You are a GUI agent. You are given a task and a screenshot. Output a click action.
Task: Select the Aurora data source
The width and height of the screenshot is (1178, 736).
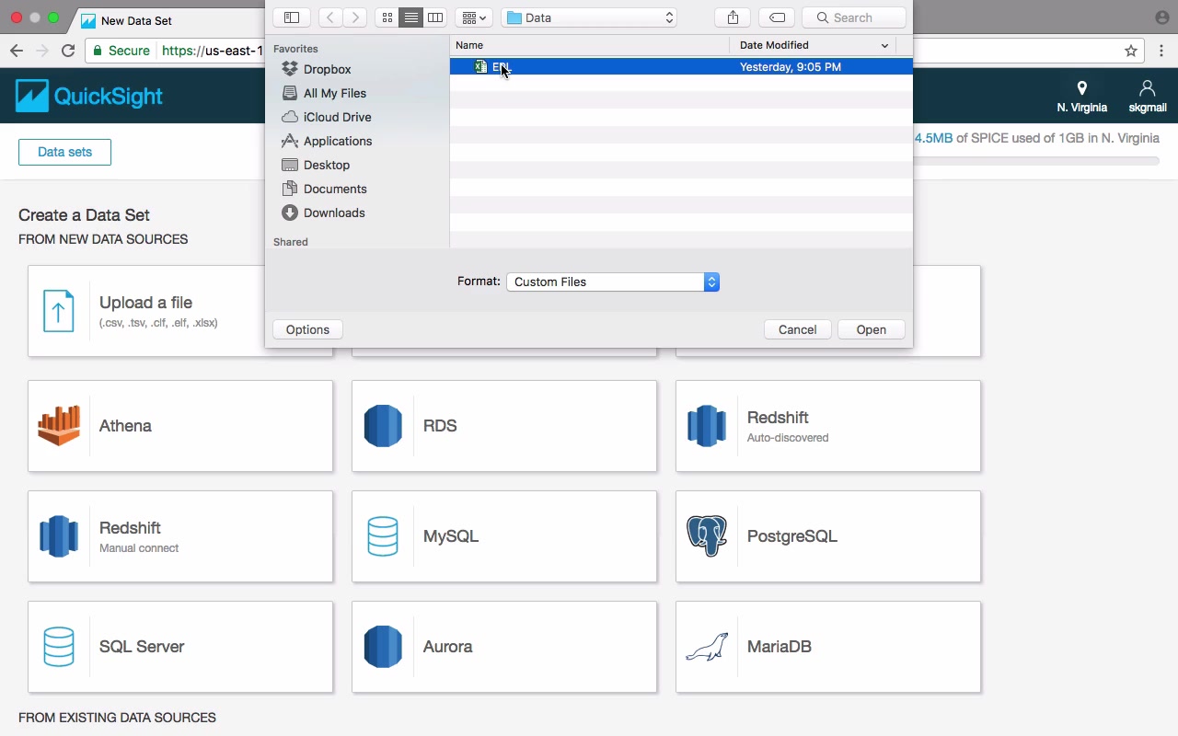click(504, 647)
